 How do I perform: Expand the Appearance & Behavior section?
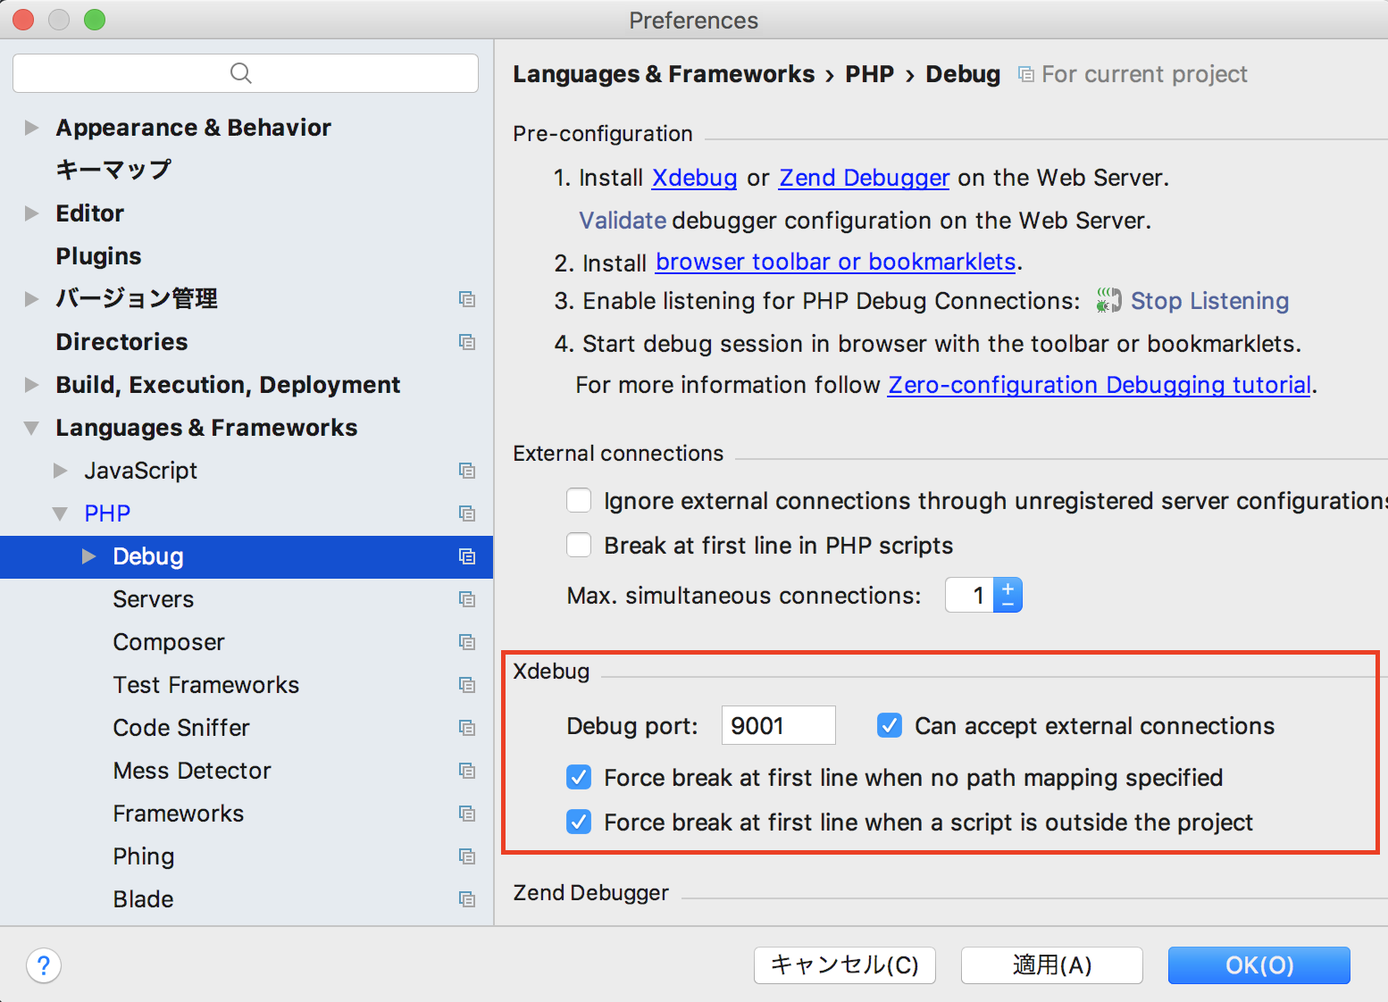(32, 127)
